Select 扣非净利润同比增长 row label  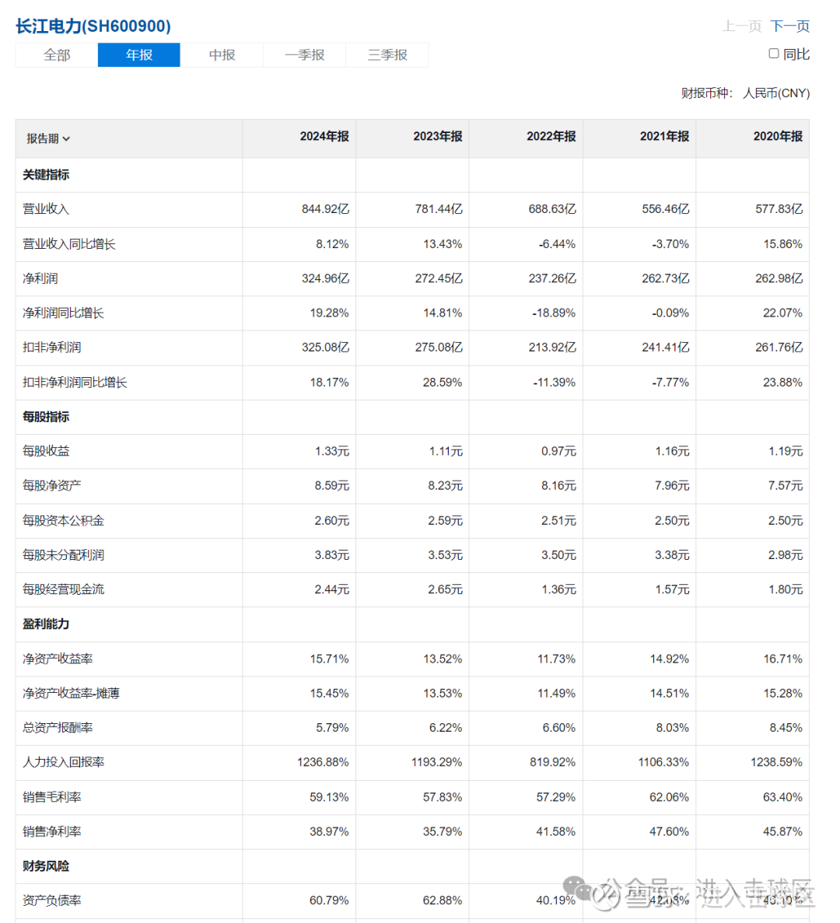pos(75,383)
